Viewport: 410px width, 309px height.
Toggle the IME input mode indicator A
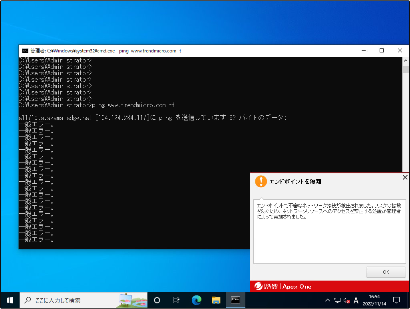click(x=356, y=300)
